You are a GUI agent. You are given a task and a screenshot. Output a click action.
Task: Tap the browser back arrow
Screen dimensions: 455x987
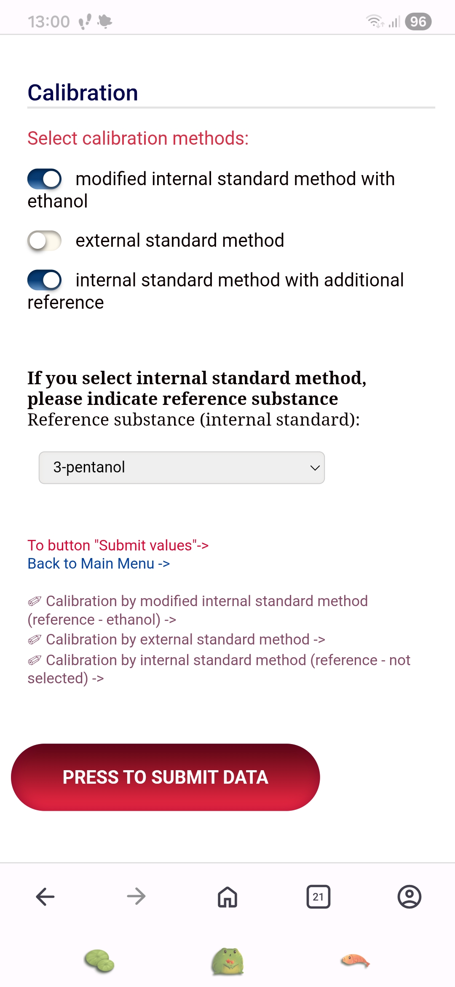45,897
